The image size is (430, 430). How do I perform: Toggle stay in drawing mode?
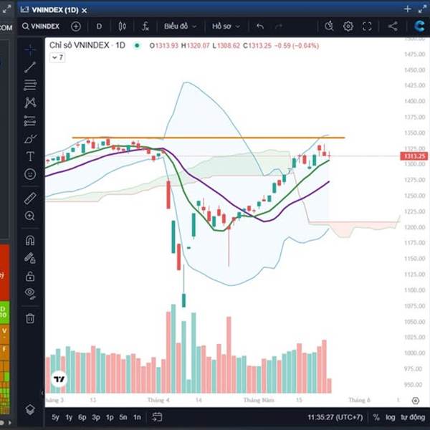30,258
